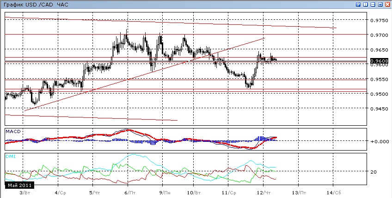
Task: Open help with the question mark icon
Action: (359, 4)
